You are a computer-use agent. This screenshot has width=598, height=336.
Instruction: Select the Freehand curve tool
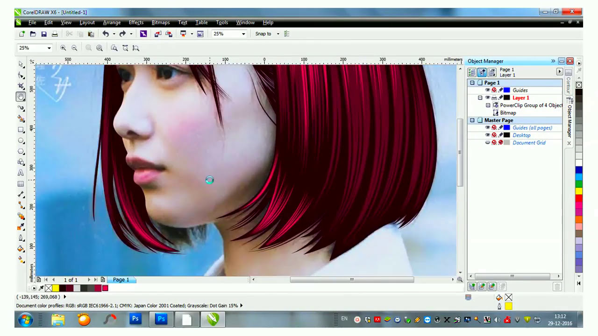coord(21,108)
